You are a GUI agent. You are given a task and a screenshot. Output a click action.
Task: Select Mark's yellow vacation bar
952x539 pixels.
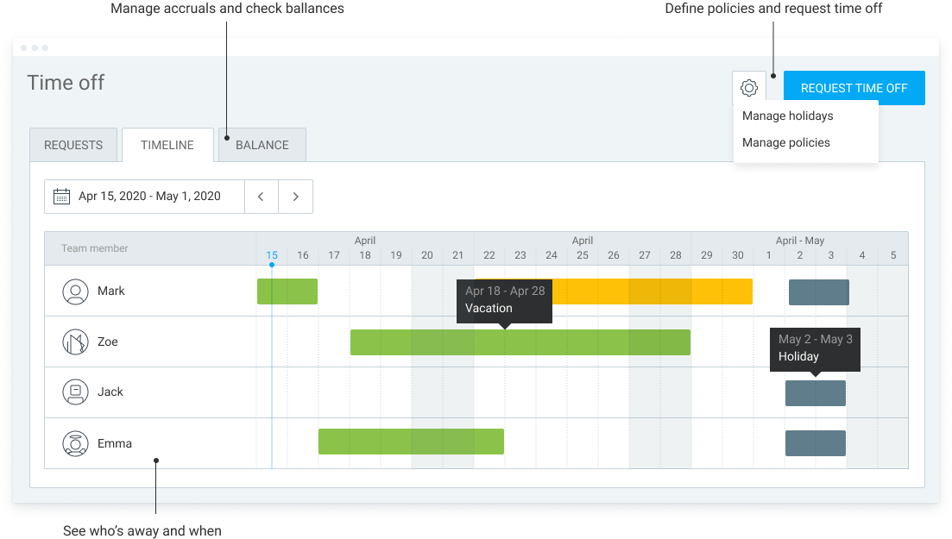pos(652,291)
